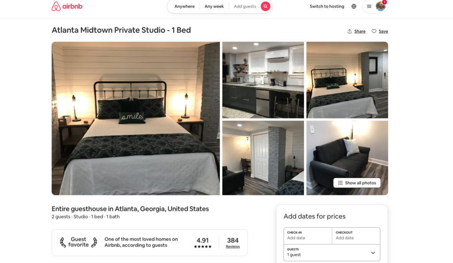Image resolution: width=453 pixels, height=263 pixels.
Task: Click the Check-in Add date field
Action: pos(308,236)
